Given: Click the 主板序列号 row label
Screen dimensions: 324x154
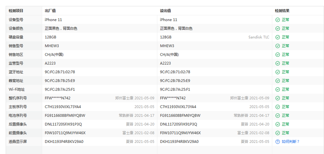Looking at the screenshot, I should tap(18, 107).
